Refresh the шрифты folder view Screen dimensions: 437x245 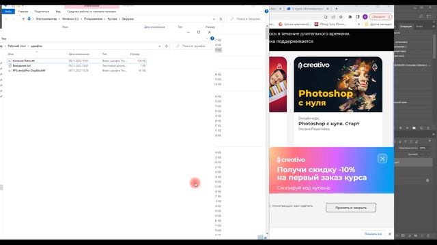coord(167,46)
